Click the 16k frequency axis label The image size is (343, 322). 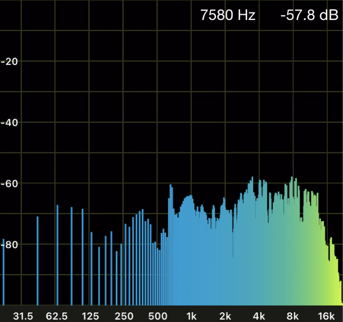click(326, 316)
